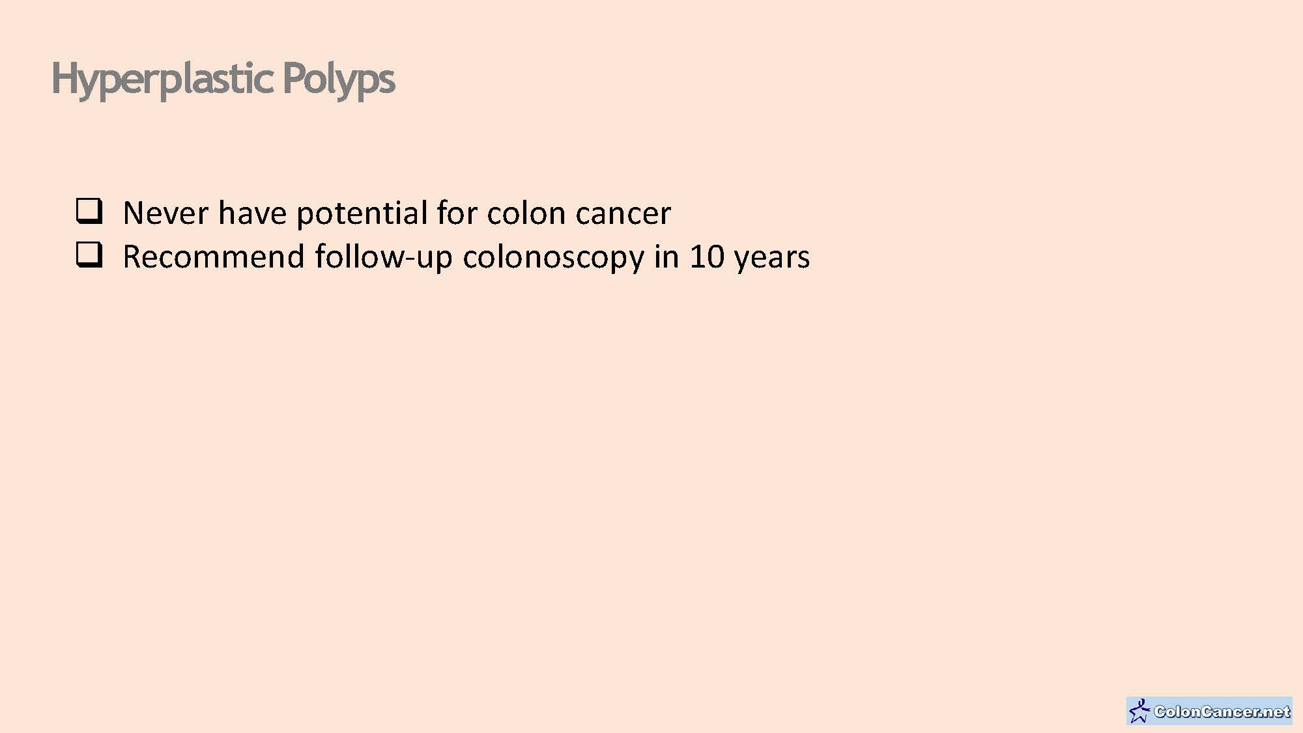
Task: Click '.net' in the ColonCancer.net logo
Action: (1274, 712)
